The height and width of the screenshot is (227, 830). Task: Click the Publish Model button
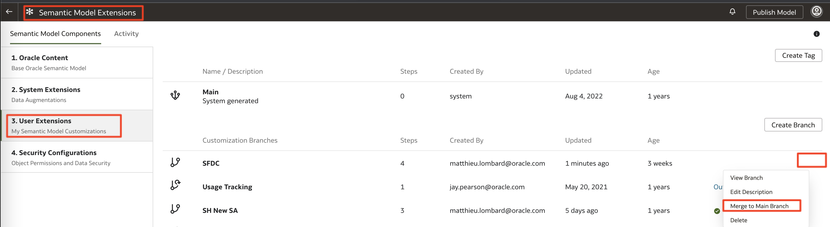pos(774,12)
